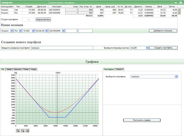Zoom in on the P/L chart
The image size is (184, 136).
[18, 131]
